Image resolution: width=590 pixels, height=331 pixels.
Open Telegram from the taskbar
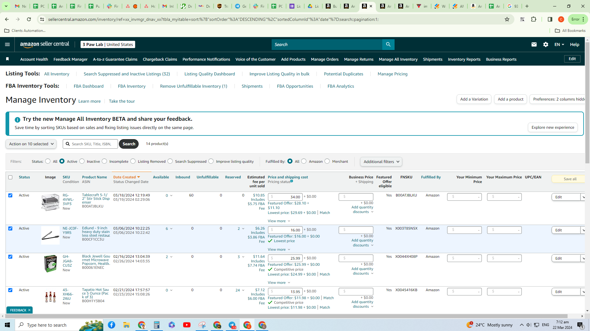coord(232,325)
